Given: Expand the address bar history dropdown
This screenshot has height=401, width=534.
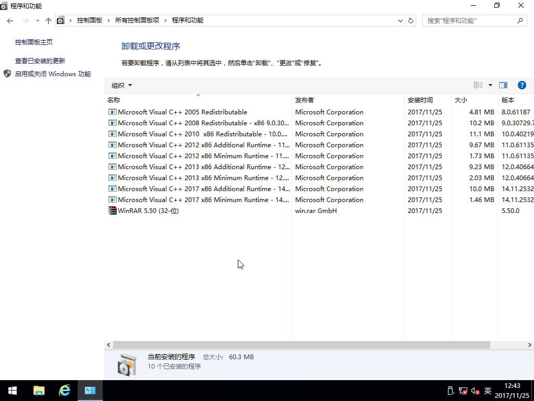Looking at the screenshot, I should click(400, 21).
